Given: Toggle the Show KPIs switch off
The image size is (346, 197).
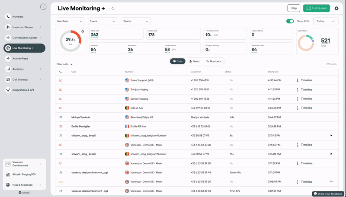Looking at the screenshot, I should point(290,21).
